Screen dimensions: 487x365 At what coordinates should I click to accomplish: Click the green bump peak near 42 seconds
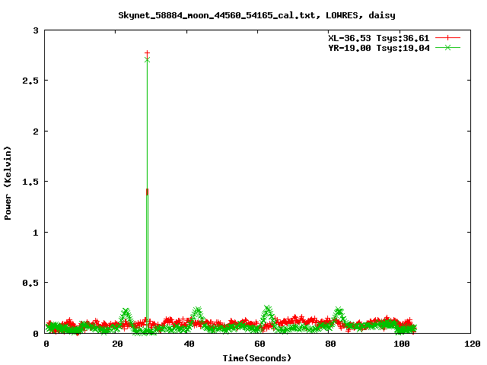pos(197,310)
